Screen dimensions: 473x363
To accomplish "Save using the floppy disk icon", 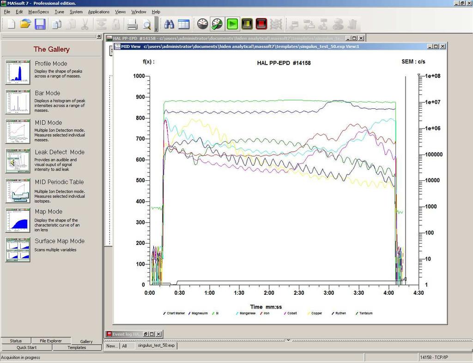I will 40,24.
